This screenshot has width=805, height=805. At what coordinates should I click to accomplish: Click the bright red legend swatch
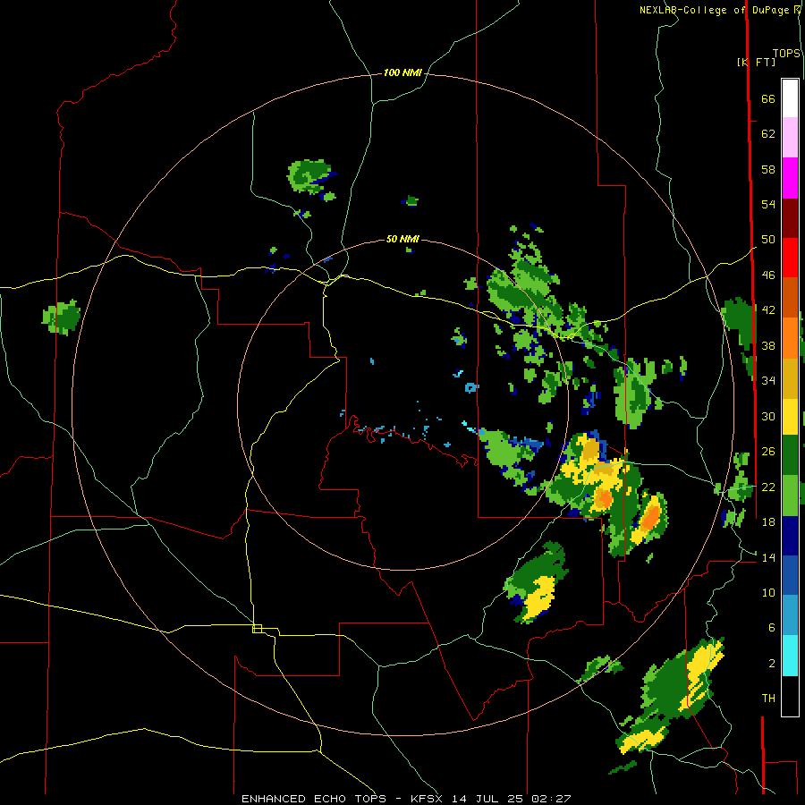point(790,258)
